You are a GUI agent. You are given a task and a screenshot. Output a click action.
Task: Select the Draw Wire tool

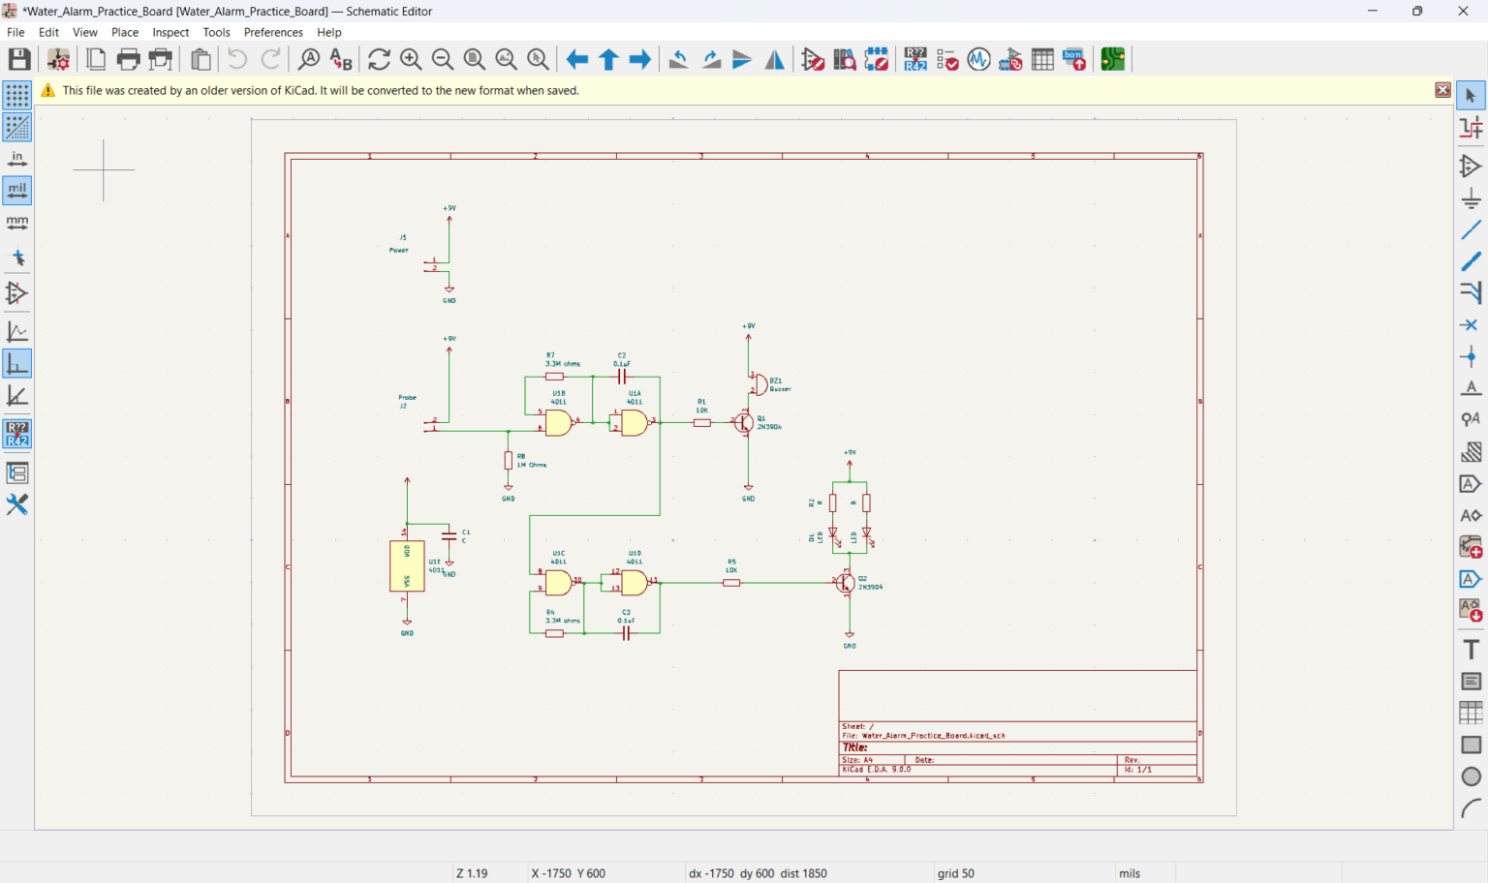tap(1471, 229)
